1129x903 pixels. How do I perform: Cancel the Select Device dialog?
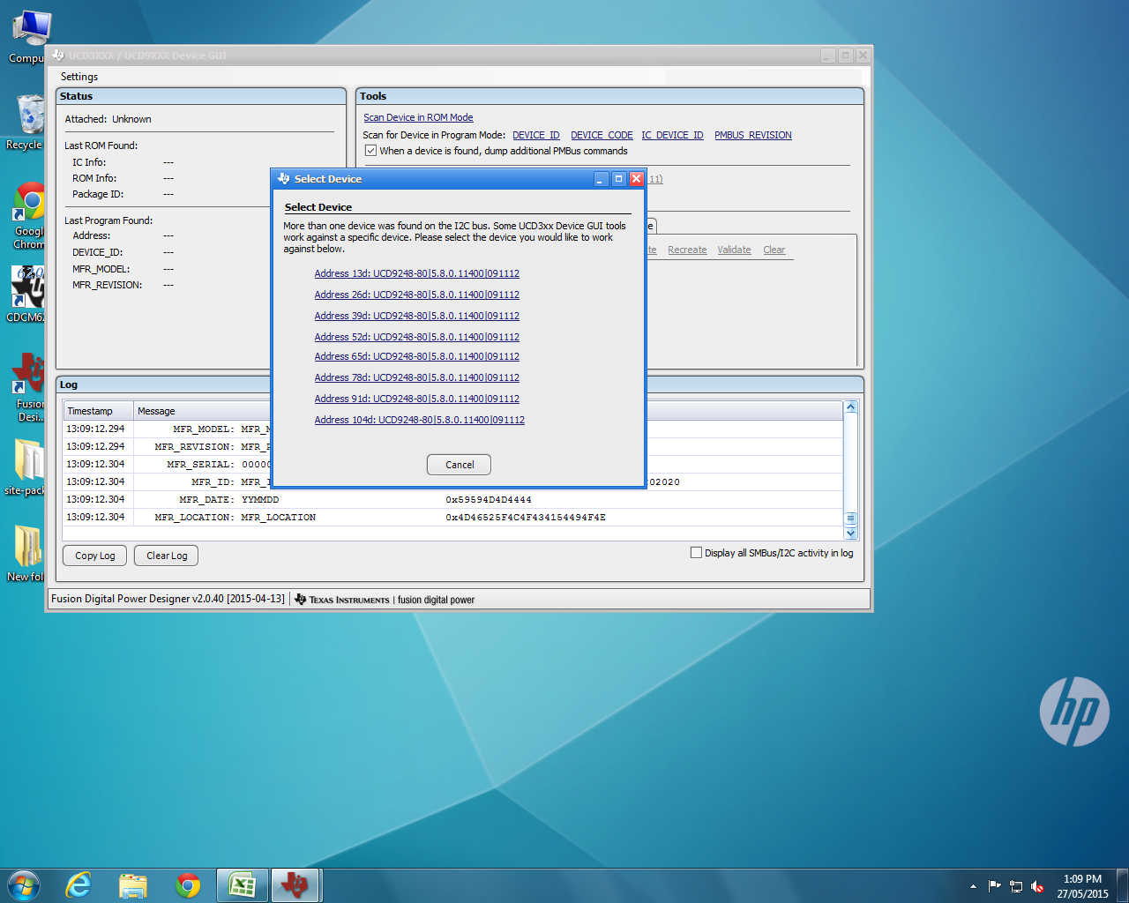pos(459,465)
